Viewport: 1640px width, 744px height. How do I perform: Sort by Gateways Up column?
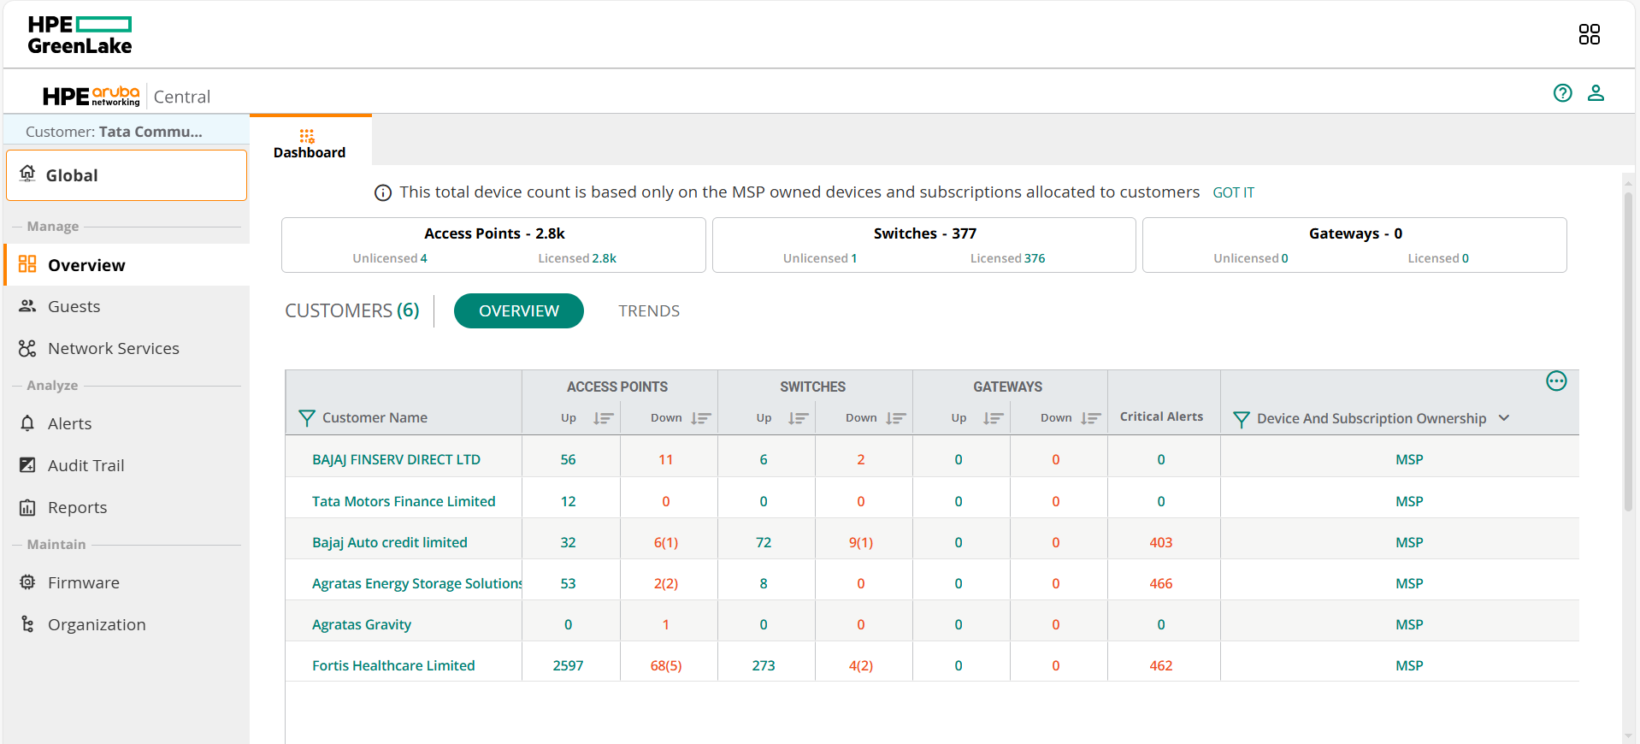[993, 418]
